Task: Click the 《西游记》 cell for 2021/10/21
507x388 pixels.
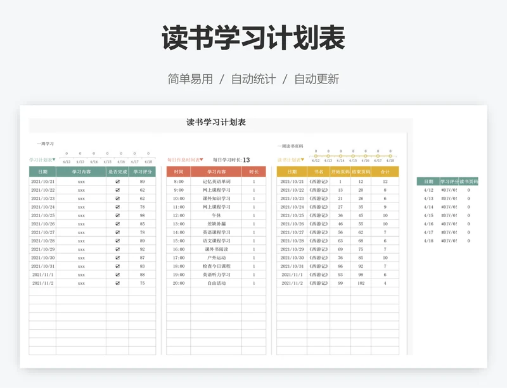Action: (319, 182)
